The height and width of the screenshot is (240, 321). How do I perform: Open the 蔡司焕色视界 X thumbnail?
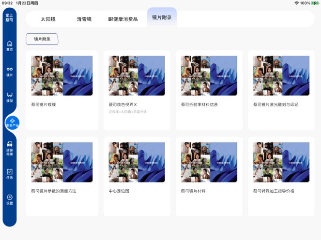pos(137,76)
